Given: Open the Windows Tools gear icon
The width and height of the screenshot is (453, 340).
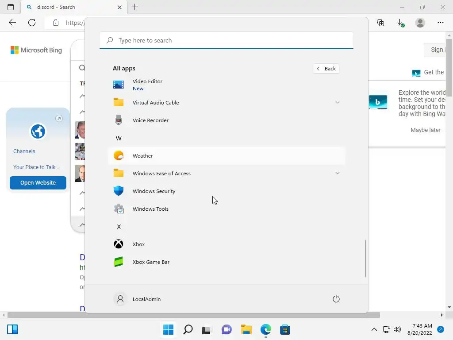Looking at the screenshot, I should click(119, 209).
